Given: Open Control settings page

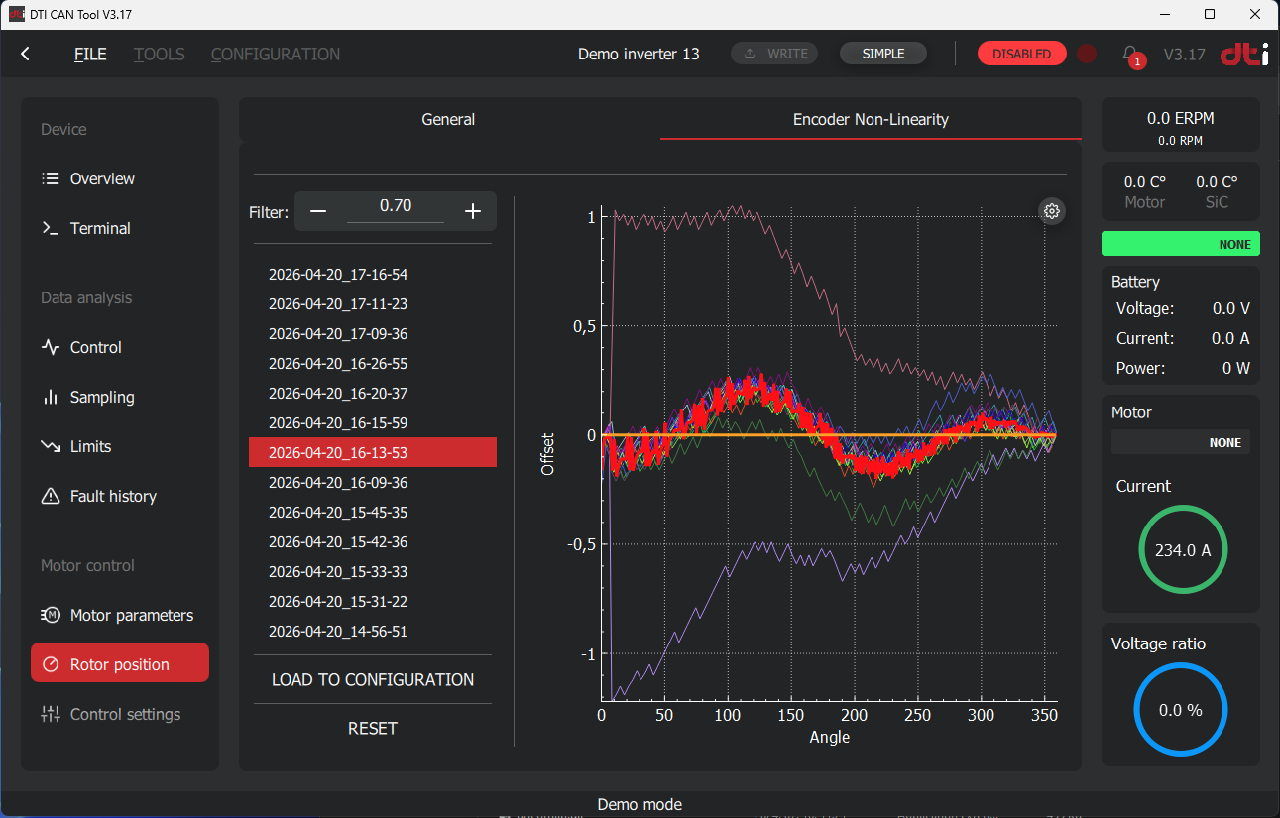Looking at the screenshot, I should [120, 715].
